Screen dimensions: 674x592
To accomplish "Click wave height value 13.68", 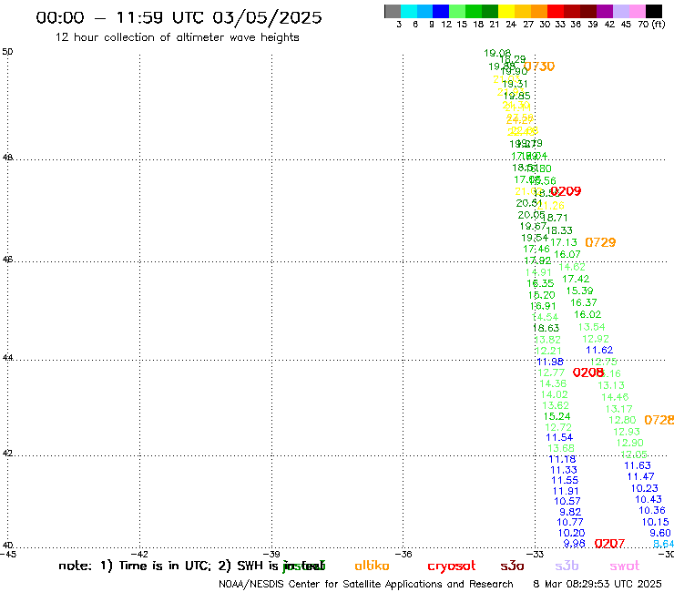I will click(561, 448).
